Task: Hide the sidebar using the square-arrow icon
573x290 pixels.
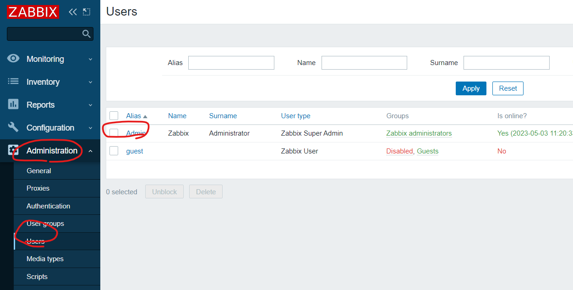Action: (87, 12)
